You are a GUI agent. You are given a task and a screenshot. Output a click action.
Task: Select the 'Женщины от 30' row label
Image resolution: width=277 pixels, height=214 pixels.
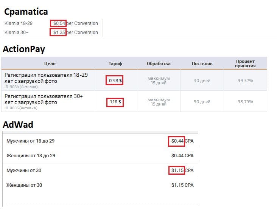pos(24,185)
